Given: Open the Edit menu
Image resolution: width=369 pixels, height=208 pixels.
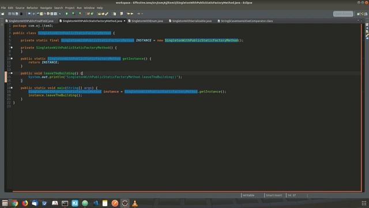Looking at the screenshot, I should pos(10,8).
